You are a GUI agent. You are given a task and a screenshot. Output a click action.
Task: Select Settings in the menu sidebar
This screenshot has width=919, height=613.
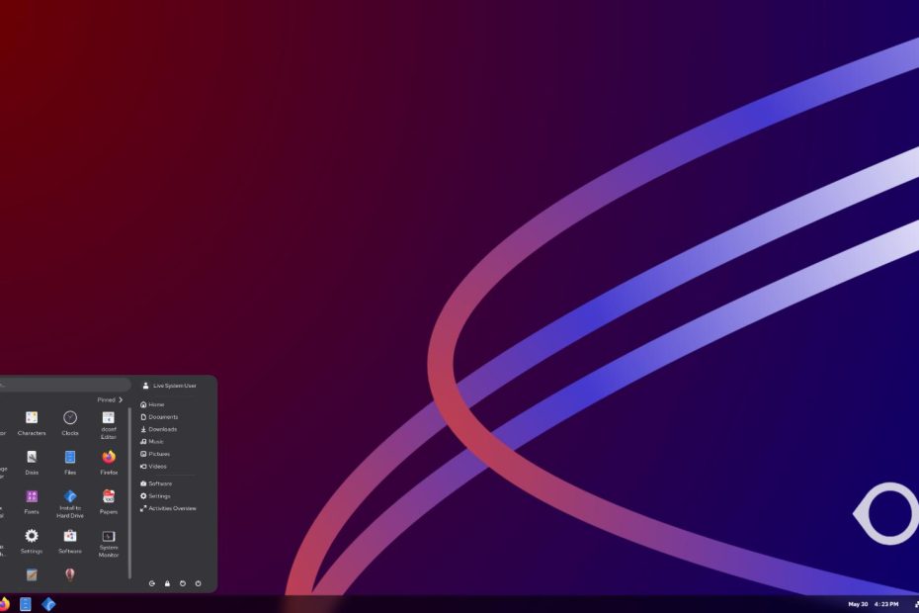[x=155, y=496]
